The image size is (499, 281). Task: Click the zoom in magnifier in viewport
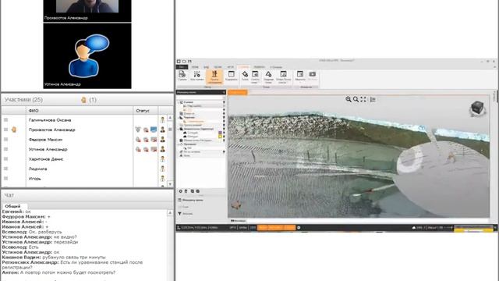(349, 99)
